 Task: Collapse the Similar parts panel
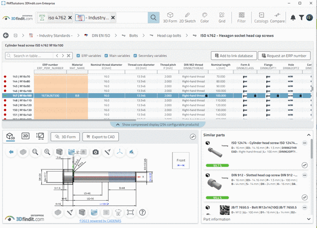click(x=309, y=135)
